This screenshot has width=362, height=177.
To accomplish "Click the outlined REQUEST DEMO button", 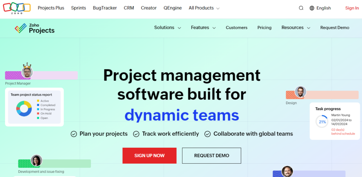I will tap(211, 155).
